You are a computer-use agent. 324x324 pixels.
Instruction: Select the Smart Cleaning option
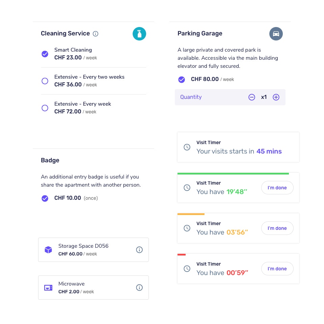pos(45,54)
